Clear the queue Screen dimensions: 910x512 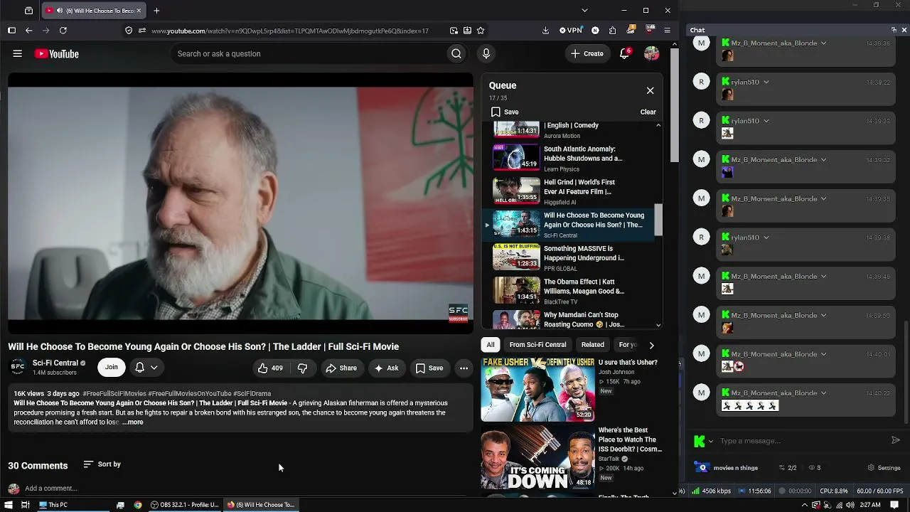pos(648,112)
